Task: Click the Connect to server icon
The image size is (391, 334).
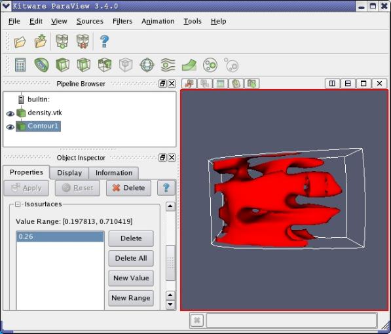Action: click(x=62, y=41)
